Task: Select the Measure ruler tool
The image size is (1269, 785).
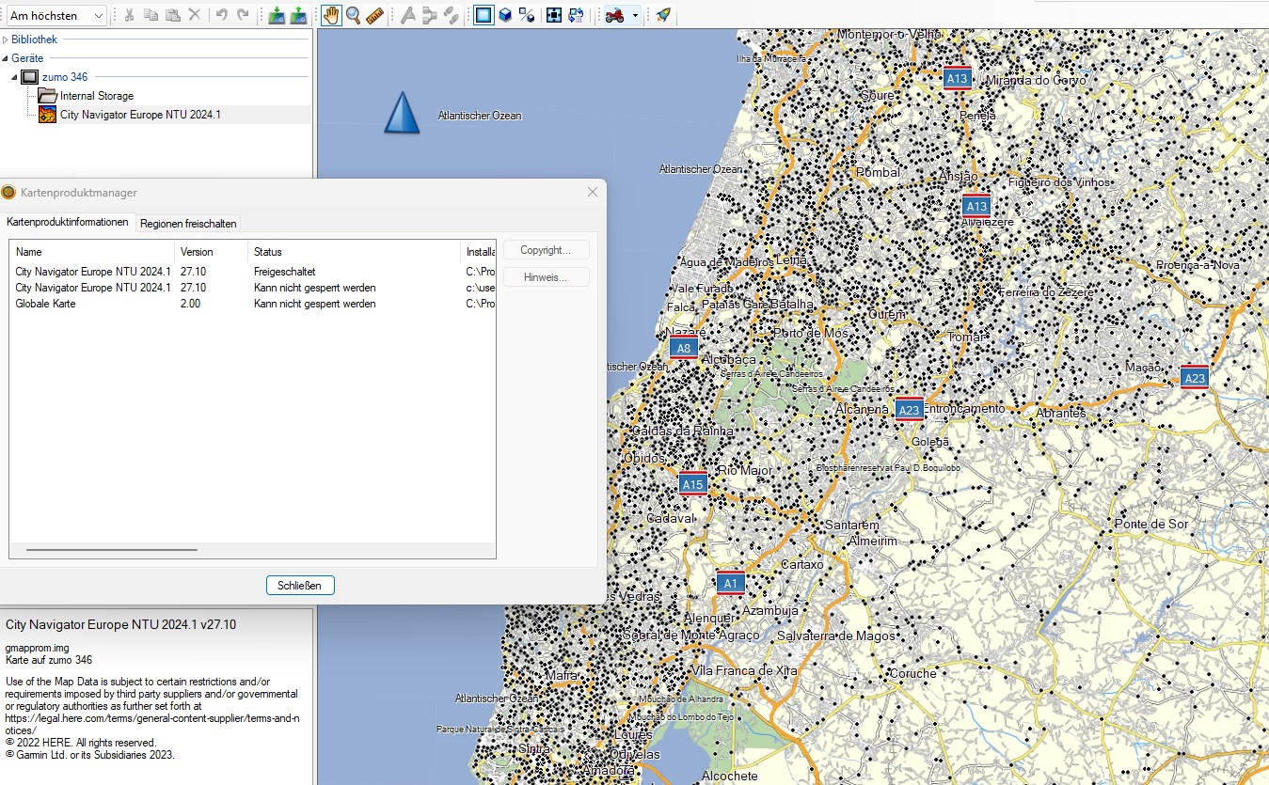Action: tap(374, 15)
